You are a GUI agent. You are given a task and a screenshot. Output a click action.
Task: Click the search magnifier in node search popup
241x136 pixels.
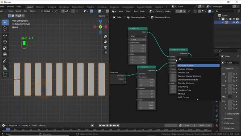pos(180,59)
